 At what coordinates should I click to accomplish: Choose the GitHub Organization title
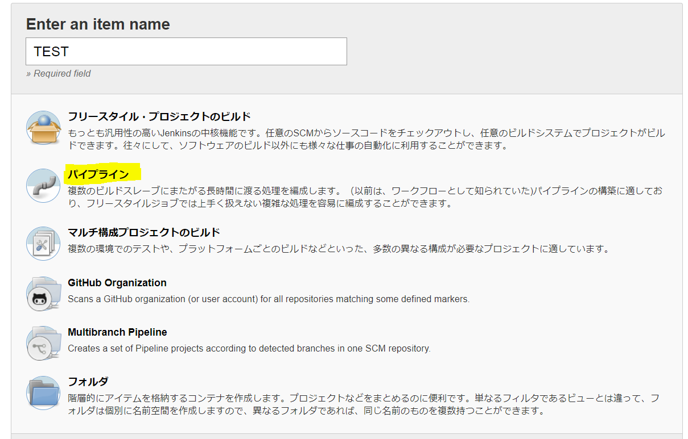117,283
